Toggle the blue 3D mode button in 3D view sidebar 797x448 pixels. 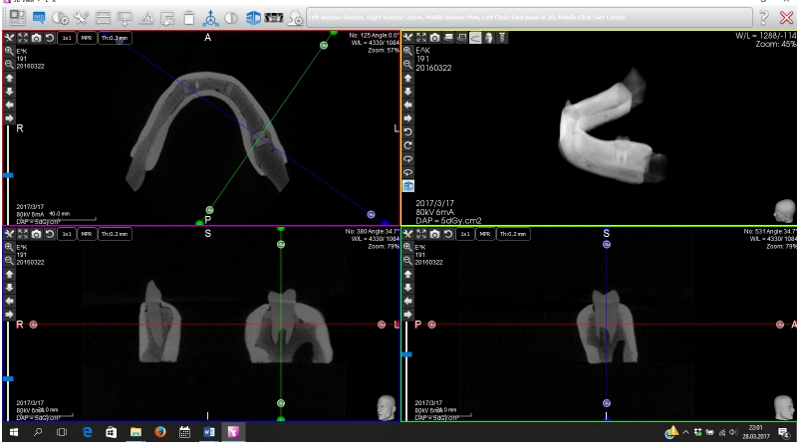pyautogui.click(x=407, y=185)
